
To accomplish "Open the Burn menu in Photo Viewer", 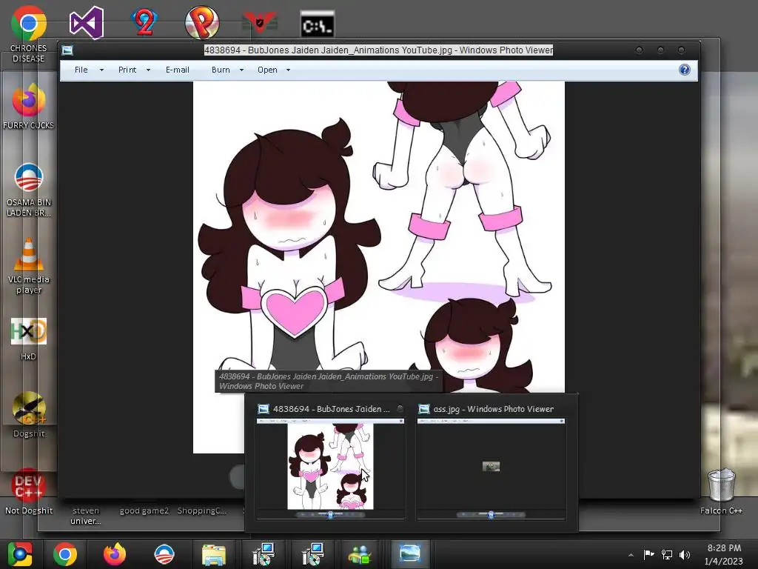I will coord(221,70).
